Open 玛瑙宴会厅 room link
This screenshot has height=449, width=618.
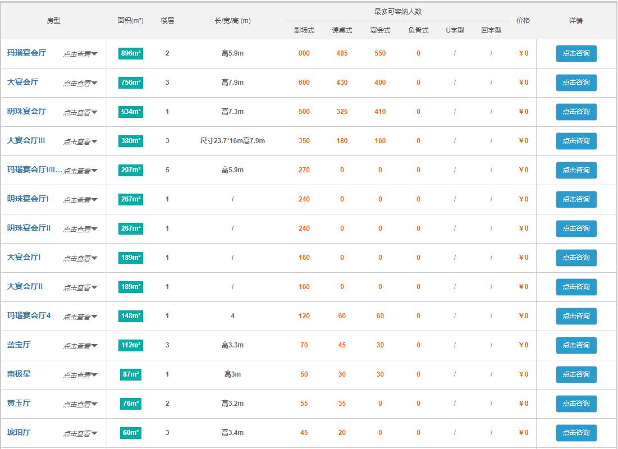[x=26, y=53]
